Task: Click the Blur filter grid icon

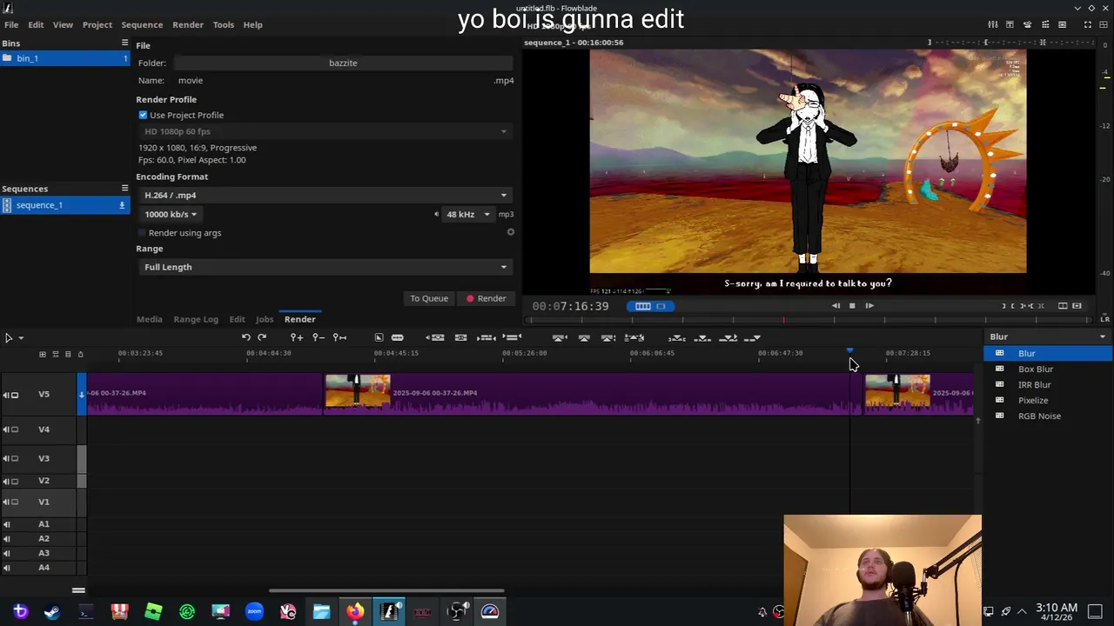Action: pyautogui.click(x=999, y=353)
